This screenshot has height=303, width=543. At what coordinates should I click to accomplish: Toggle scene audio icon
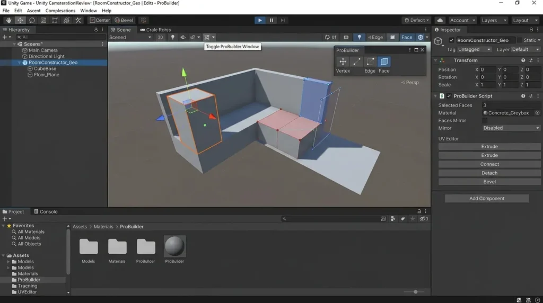(183, 37)
